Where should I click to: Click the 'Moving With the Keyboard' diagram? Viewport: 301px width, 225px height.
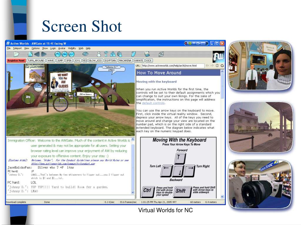[x=178, y=168]
